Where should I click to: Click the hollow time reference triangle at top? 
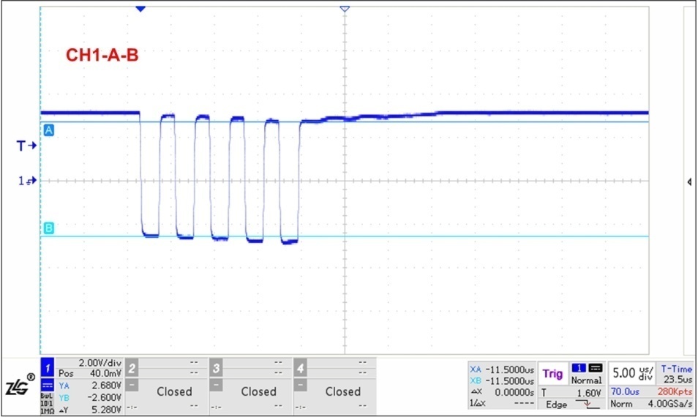coord(345,9)
